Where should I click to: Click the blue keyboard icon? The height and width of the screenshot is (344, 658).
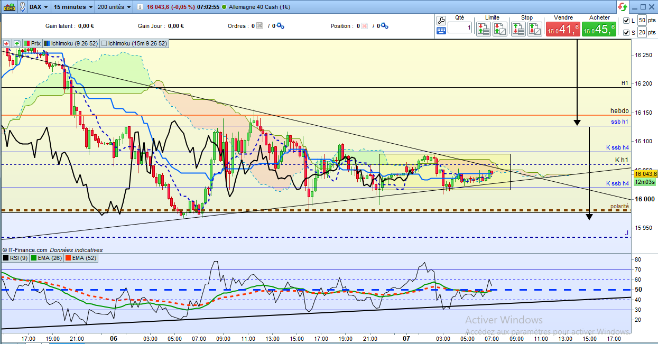pyautogui.click(x=442, y=31)
